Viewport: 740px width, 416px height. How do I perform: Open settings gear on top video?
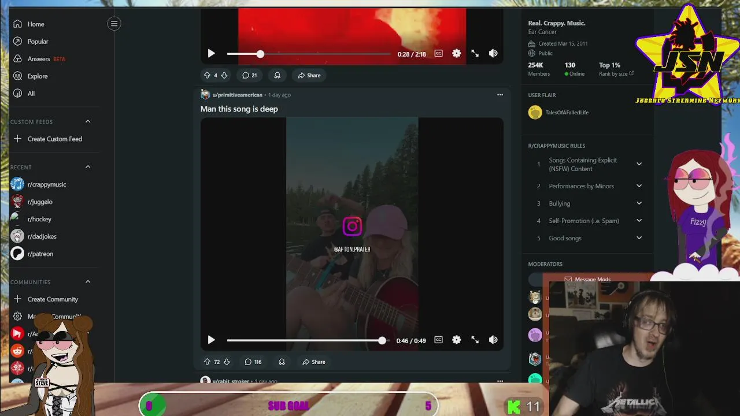457,53
